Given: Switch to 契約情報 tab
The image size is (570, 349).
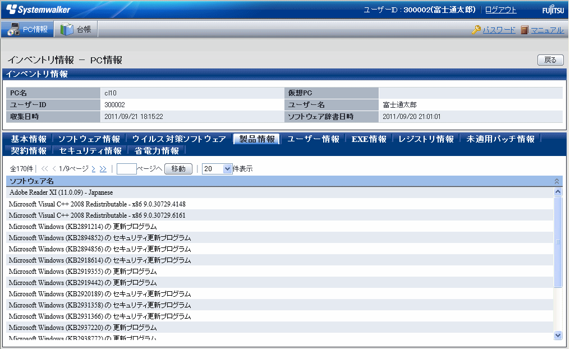Looking at the screenshot, I should click(x=29, y=150).
